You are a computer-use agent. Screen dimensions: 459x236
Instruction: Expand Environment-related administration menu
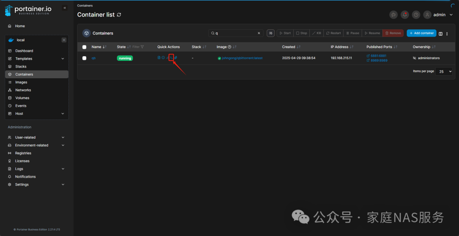(x=63, y=145)
